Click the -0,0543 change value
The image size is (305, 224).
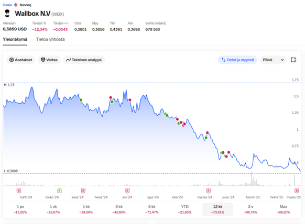pyautogui.click(x=60, y=29)
